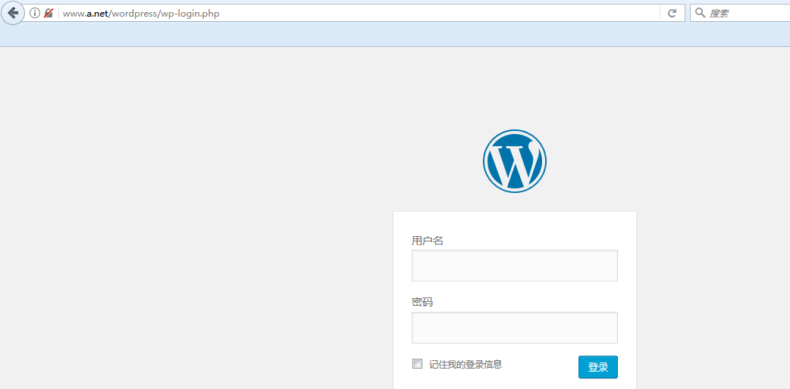Open the site information icon
The height and width of the screenshot is (389, 790).
(x=35, y=13)
